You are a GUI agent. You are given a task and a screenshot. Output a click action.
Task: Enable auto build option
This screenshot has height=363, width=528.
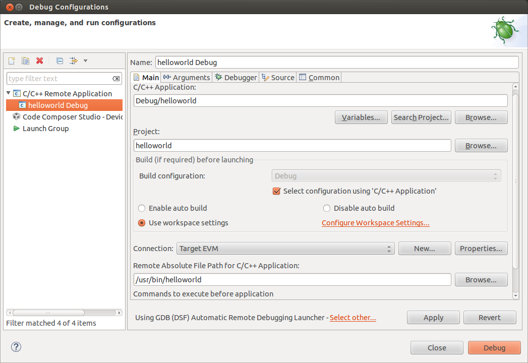tap(142, 208)
